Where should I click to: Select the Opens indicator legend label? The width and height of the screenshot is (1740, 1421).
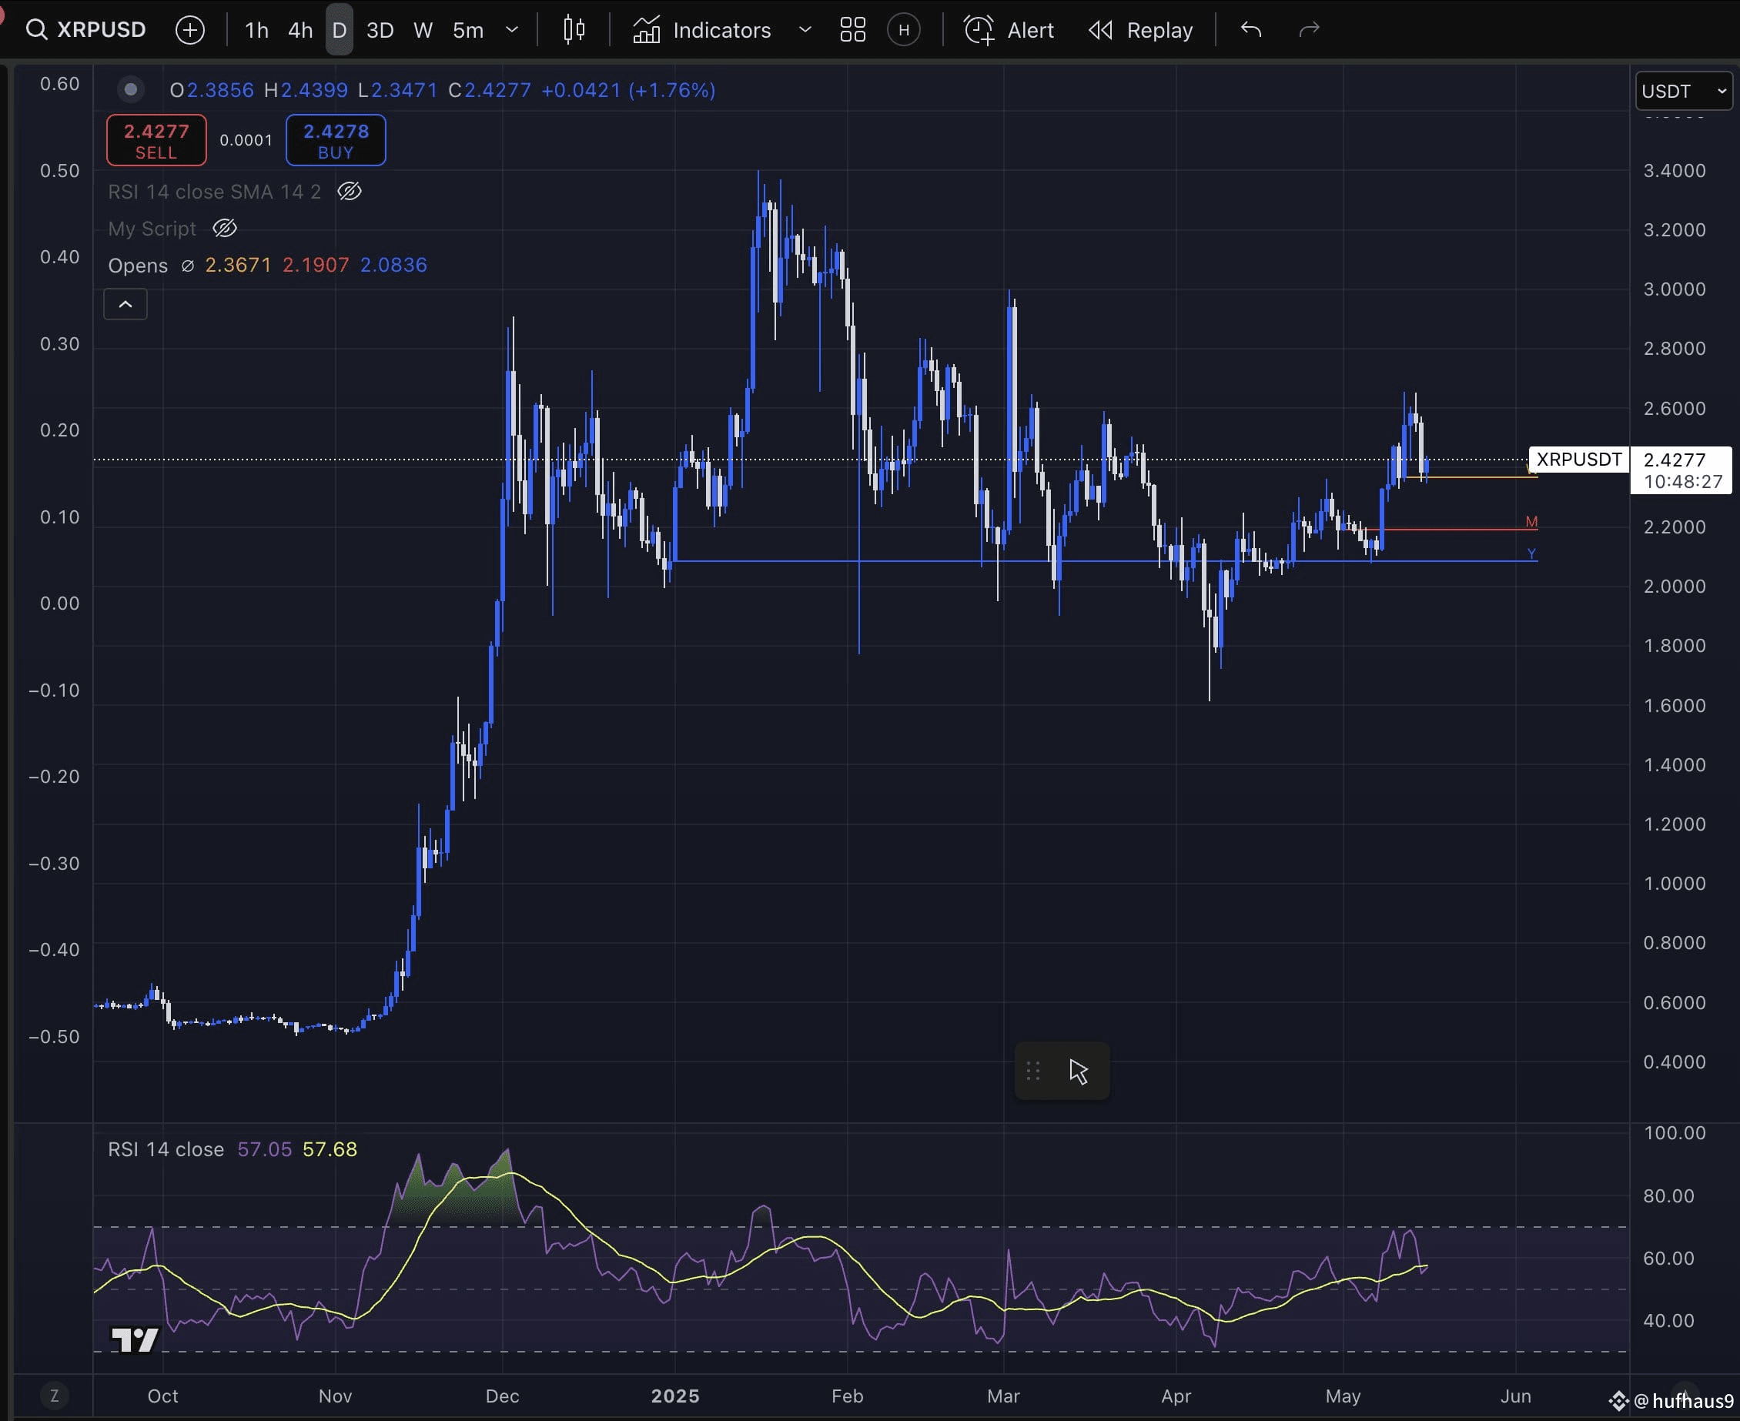pos(138,266)
